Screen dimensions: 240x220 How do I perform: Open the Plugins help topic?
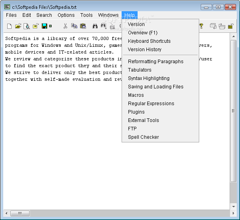pos(160,112)
